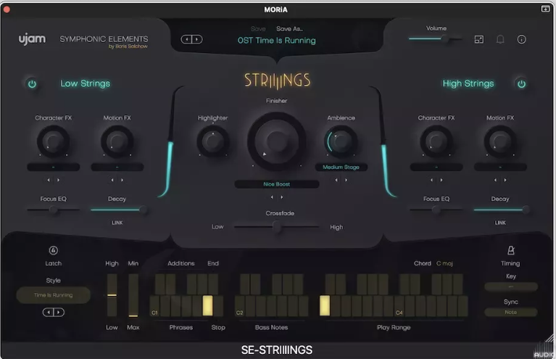Click Low Strings Character FX knob
This screenshot has height=359, width=556.
pyautogui.click(x=53, y=141)
